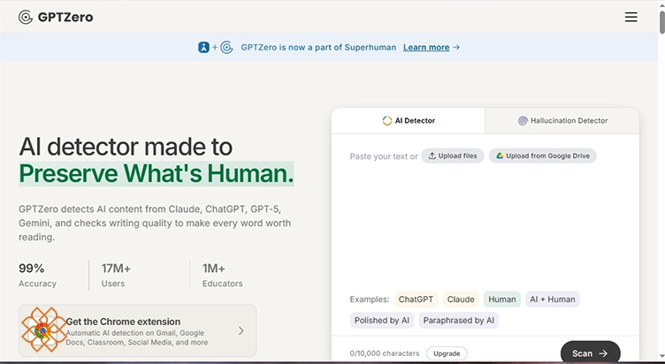Click the 'Examples:' label
Viewport: 665px width, 364px height.
[x=370, y=300]
